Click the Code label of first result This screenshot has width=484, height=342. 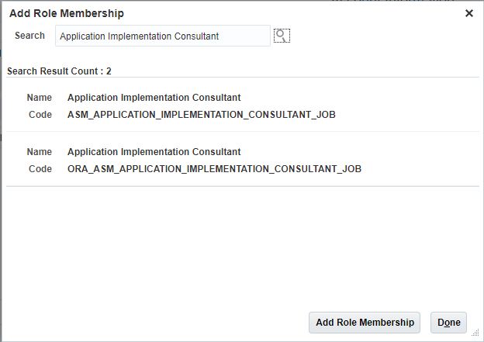(x=40, y=115)
